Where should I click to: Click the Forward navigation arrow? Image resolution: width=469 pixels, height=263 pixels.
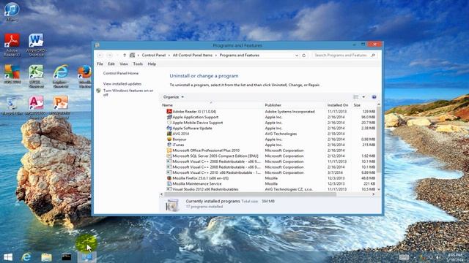click(x=109, y=56)
